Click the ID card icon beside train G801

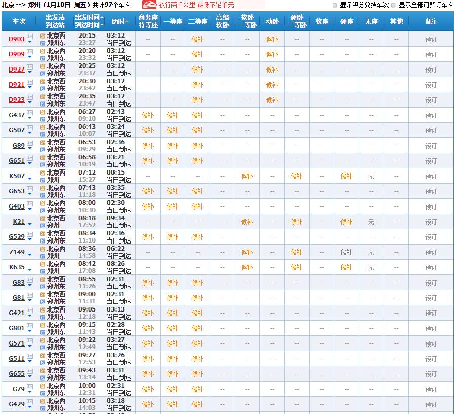point(30,326)
